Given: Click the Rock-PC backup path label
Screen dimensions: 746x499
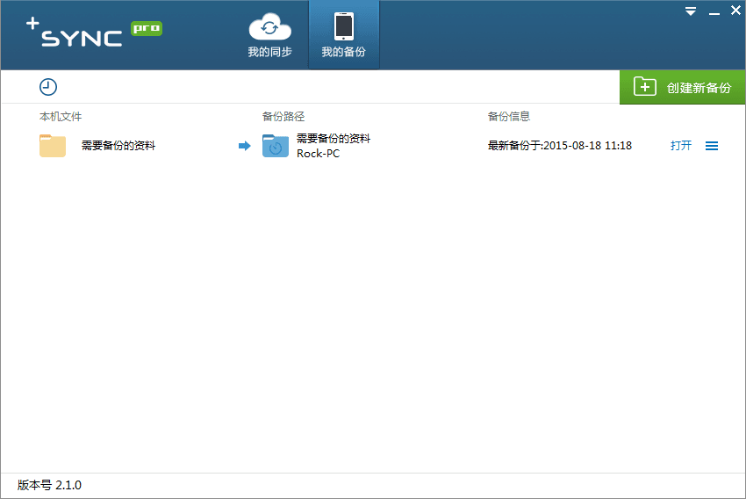Looking at the screenshot, I should [x=318, y=154].
